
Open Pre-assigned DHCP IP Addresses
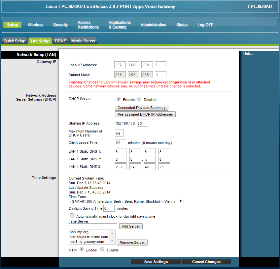click(145, 114)
